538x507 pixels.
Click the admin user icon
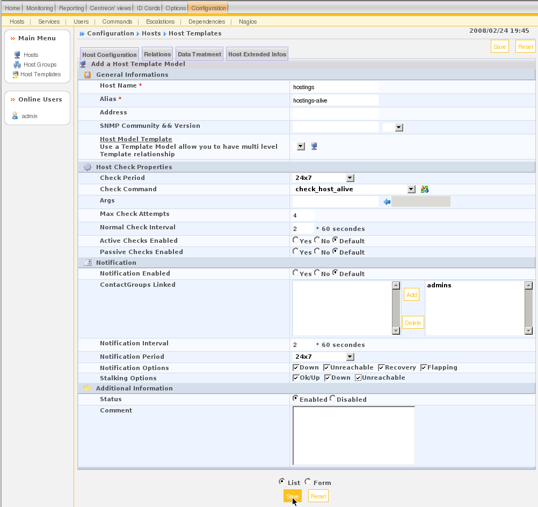point(15,116)
